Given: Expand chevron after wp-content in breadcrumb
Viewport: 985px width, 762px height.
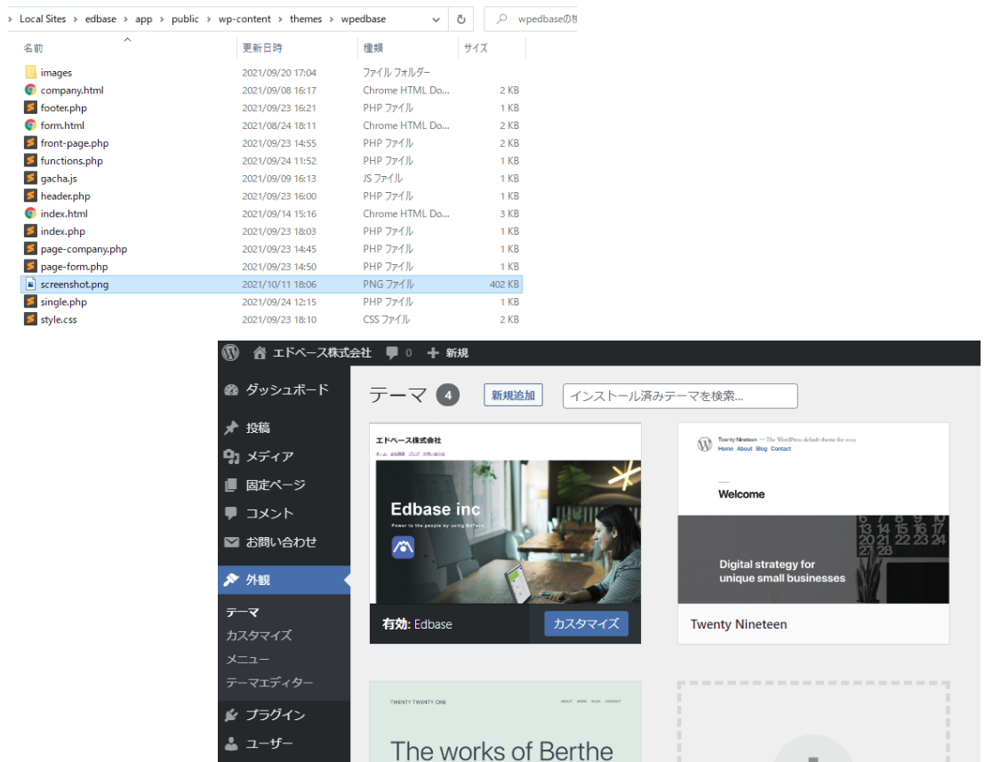Looking at the screenshot, I should (x=280, y=20).
